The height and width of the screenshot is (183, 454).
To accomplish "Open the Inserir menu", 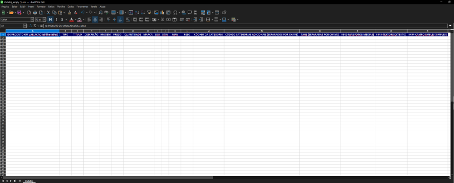I will pyautogui.click(x=31, y=7).
